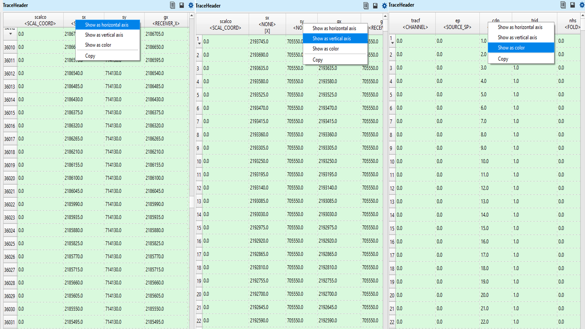The width and height of the screenshot is (585, 329).
Task: Open gear settings in middle TraceHeader panel
Action: (x=384, y=6)
